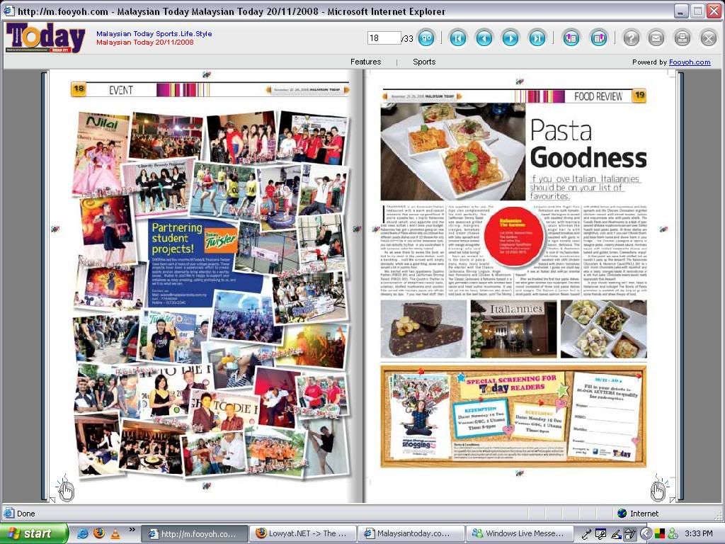Click the page number input field
The height and width of the screenshot is (544, 725).
[x=383, y=38]
